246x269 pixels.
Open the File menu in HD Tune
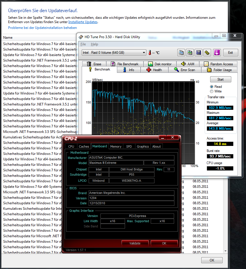coord(83,44)
